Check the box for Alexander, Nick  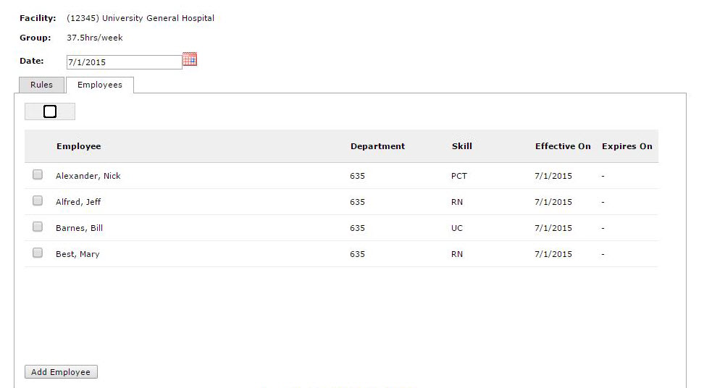(x=38, y=174)
